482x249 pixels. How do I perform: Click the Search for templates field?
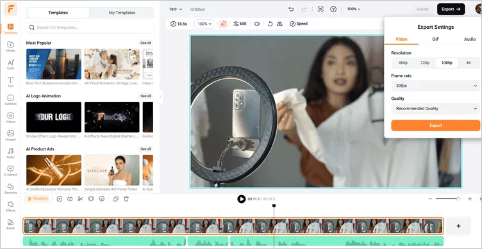click(90, 28)
